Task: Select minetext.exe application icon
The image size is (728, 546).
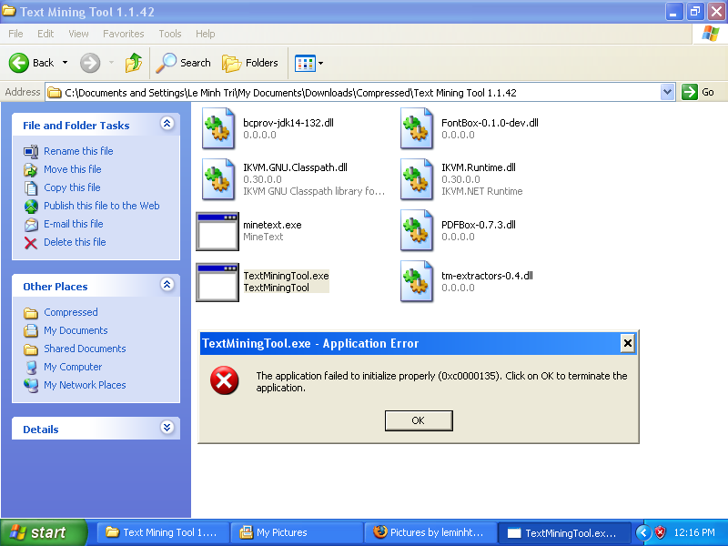Action: point(217,231)
